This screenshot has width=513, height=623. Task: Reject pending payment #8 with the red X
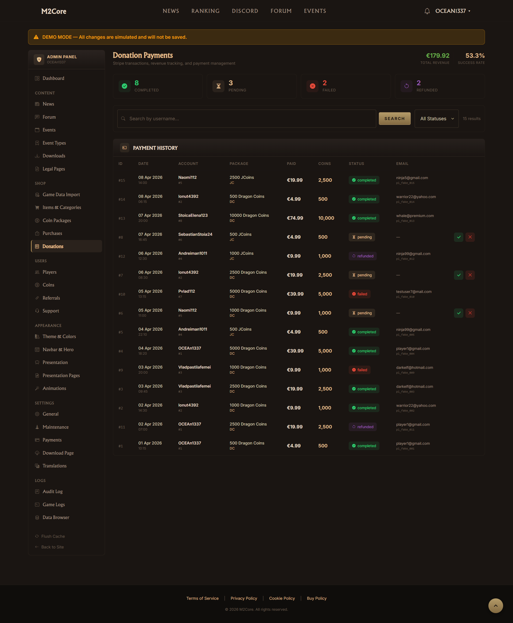(x=470, y=237)
